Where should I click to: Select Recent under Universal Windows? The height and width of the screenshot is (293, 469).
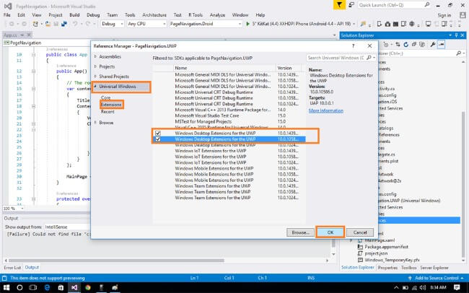(x=108, y=111)
